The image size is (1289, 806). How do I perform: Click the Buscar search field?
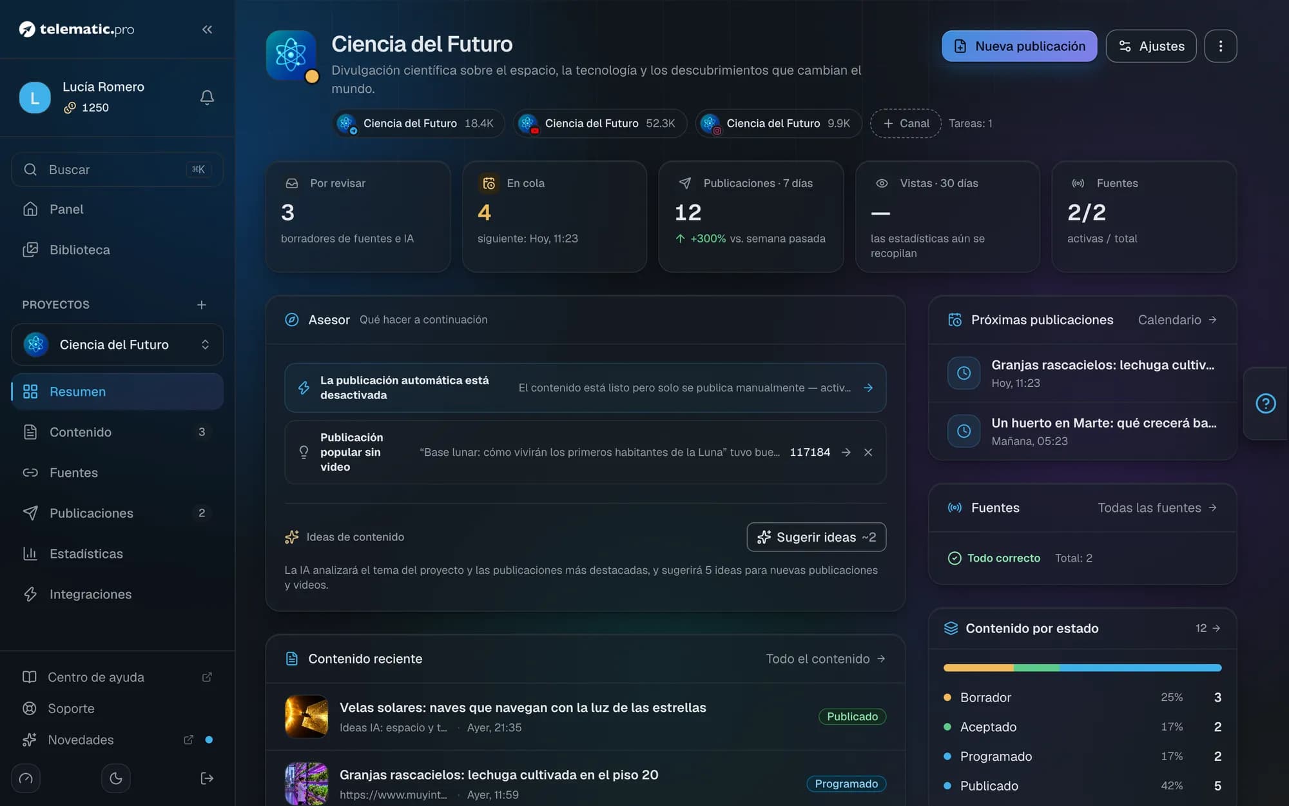(x=117, y=170)
